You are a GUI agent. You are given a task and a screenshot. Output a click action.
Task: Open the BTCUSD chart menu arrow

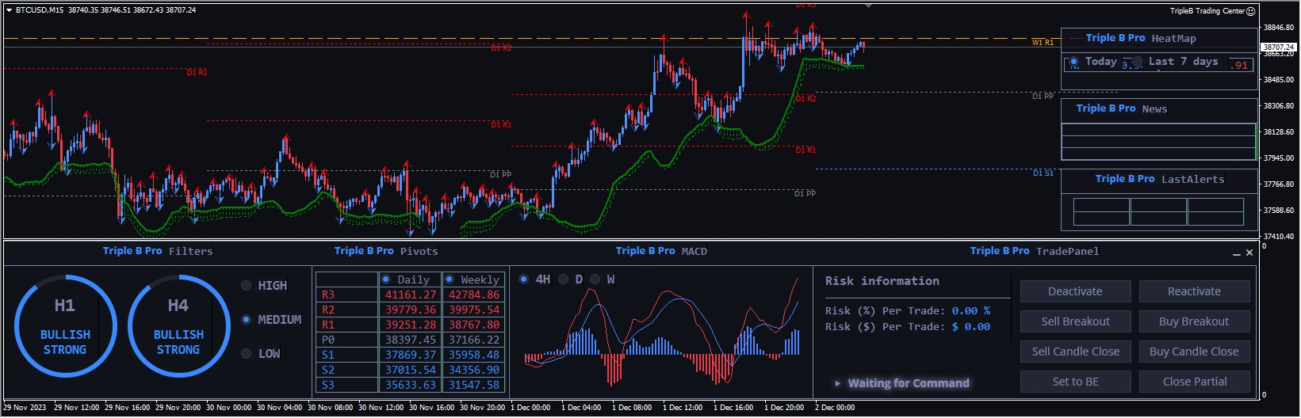(10, 10)
